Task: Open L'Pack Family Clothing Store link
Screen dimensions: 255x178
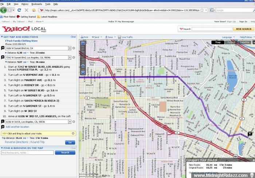Action: tap(21, 41)
